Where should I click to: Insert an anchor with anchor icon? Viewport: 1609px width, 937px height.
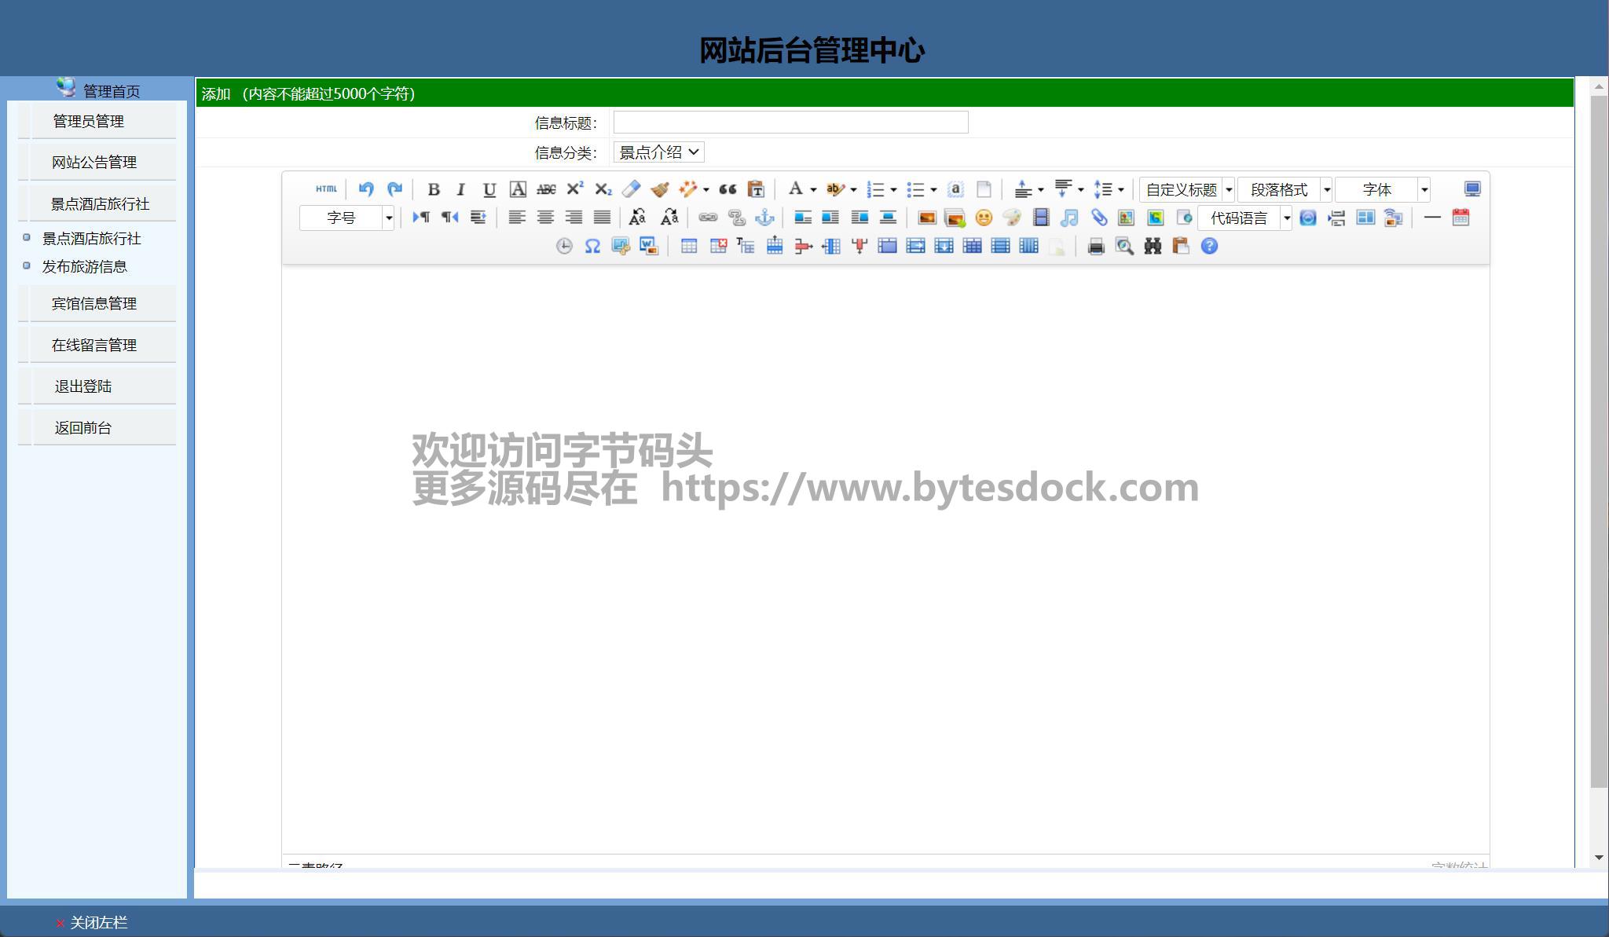tap(764, 218)
